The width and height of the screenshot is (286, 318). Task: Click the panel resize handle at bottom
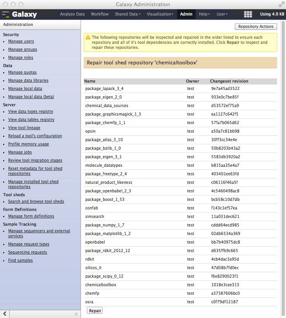pyautogui.click(x=76, y=314)
